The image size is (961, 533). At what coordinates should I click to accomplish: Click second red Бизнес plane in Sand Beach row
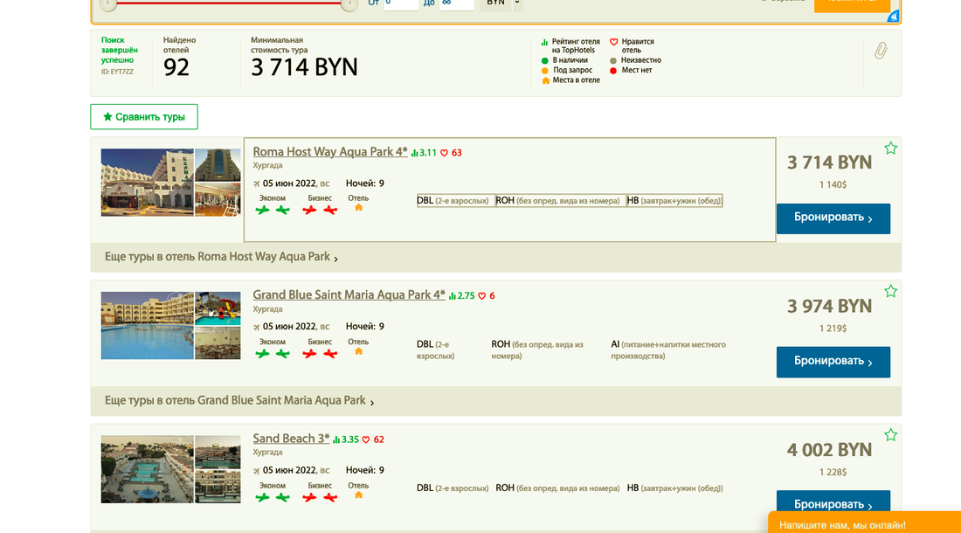point(330,497)
